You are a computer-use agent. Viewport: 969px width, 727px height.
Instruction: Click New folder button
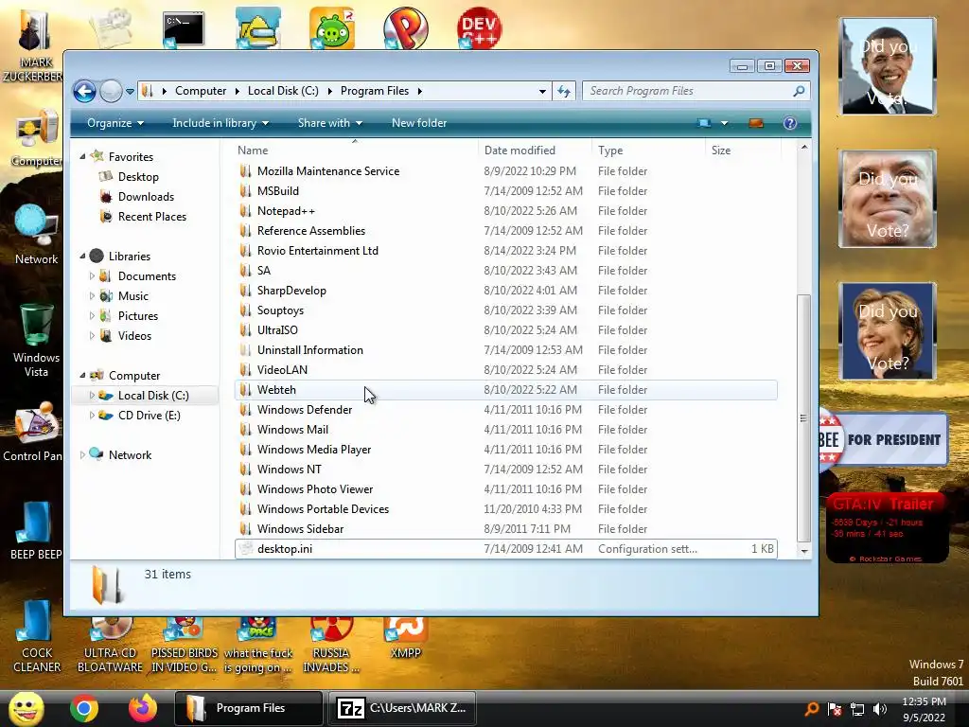(419, 123)
